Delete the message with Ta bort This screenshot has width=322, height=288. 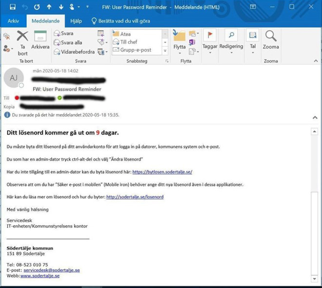(22, 41)
